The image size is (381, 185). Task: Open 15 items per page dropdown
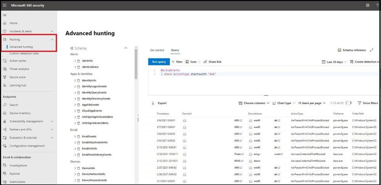tap(312, 103)
